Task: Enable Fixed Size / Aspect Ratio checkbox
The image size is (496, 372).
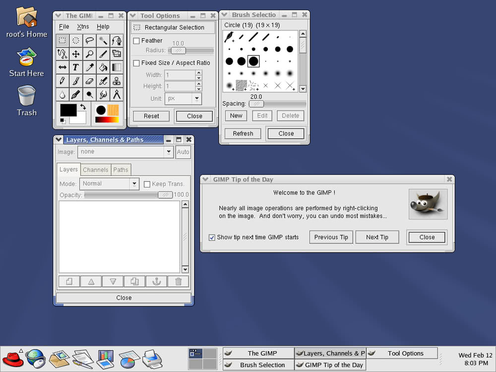Action: (136, 63)
